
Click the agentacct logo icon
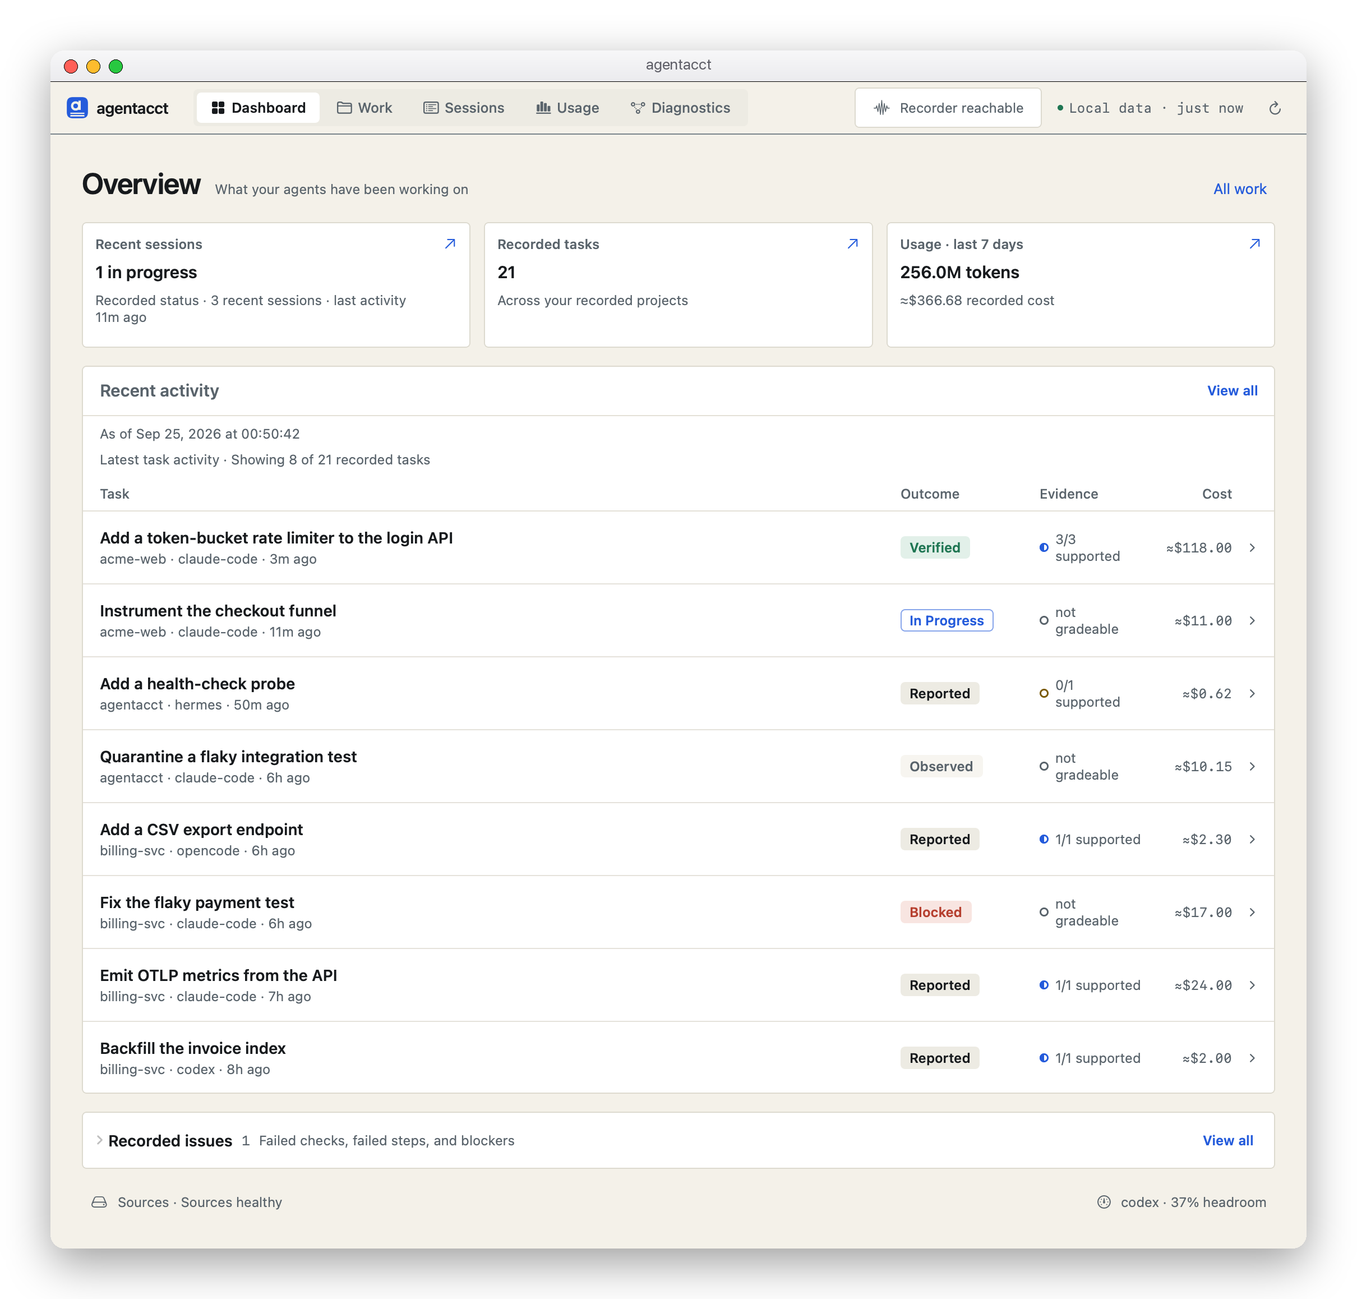(x=77, y=107)
